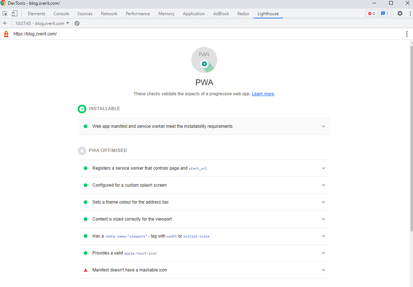Open the Application tab
The image size is (413, 287).
click(x=194, y=14)
